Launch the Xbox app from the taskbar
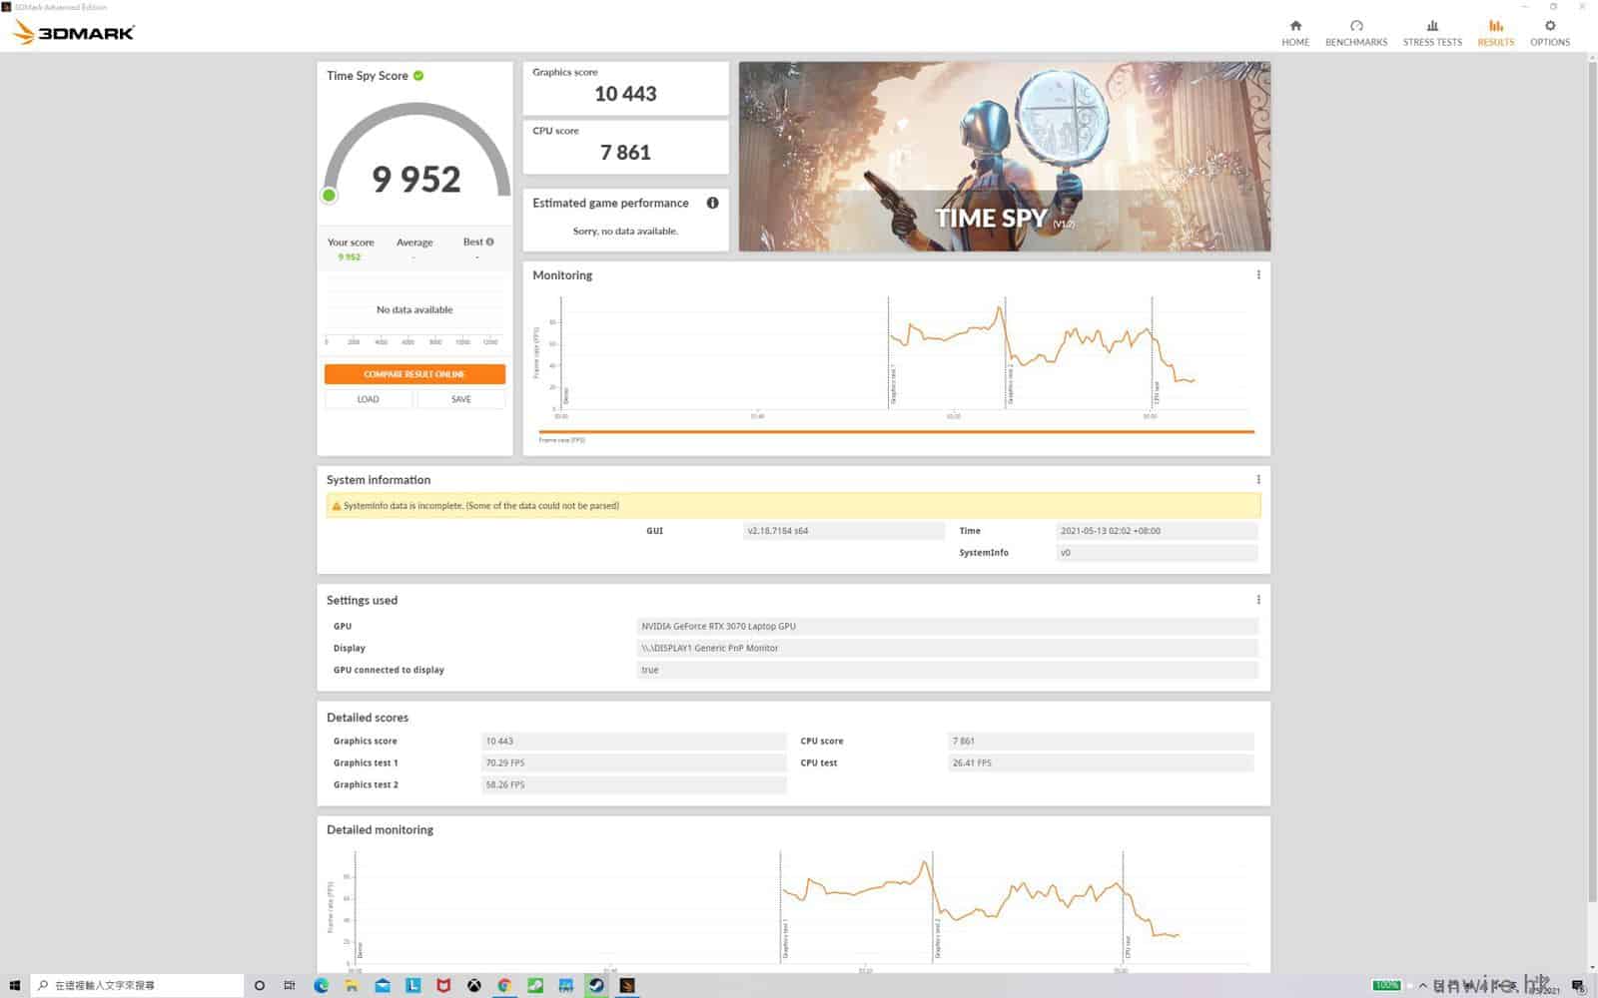This screenshot has height=998, width=1598. tap(474, 985)
